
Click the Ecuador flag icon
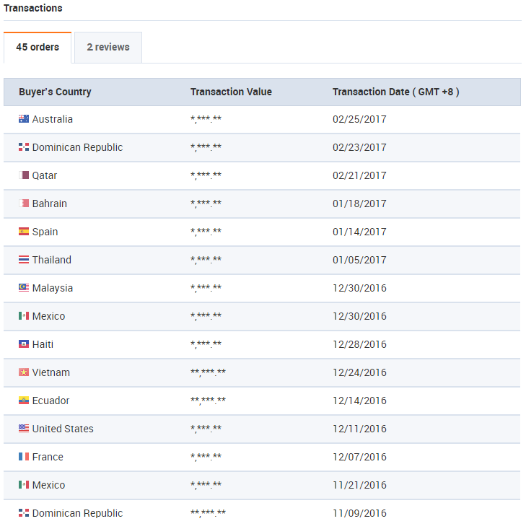[x=24, y=401]
